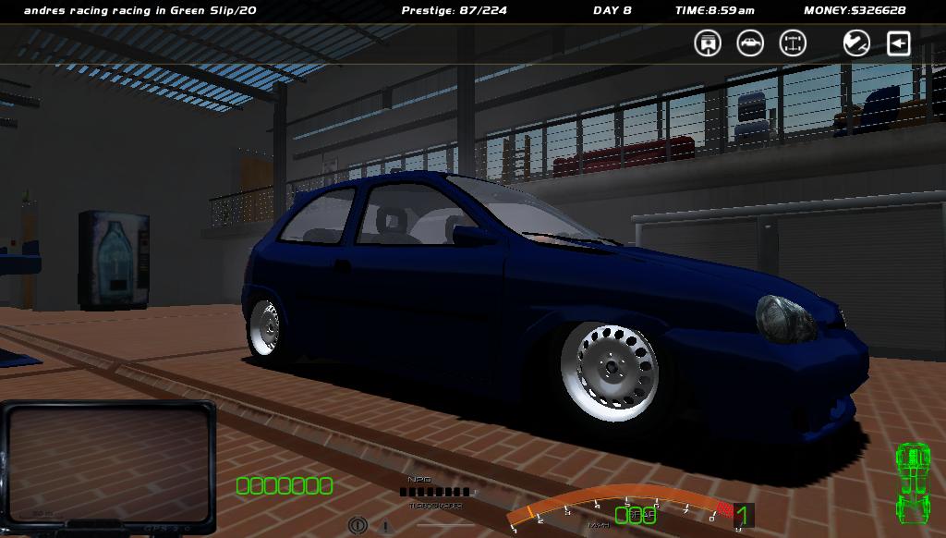The image size is (946, 538).
Task: Select the DAY 8 indicator
Action: point(612,10)
